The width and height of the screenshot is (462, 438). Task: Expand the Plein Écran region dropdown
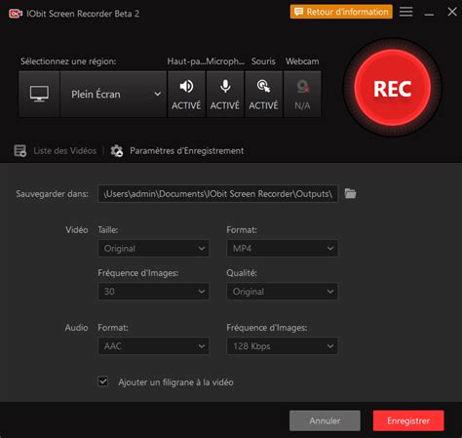[x=113, y=94]
